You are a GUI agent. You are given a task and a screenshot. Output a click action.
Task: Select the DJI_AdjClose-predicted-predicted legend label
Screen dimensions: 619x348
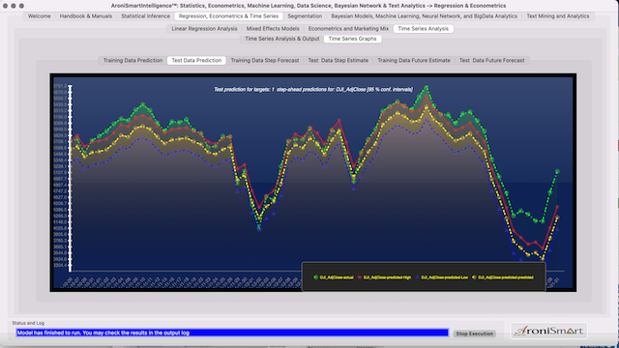[506, 277]
